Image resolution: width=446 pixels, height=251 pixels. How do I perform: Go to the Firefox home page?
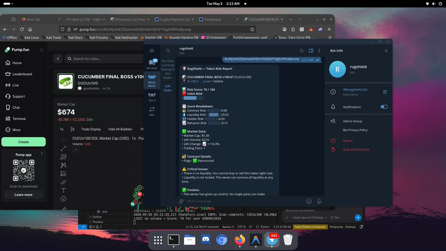(x=31, y=29)
